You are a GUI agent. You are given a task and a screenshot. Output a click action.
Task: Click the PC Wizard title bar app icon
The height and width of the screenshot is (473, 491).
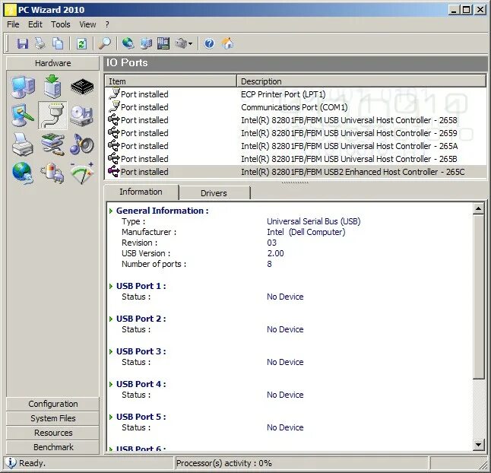[x=10, y=10]
